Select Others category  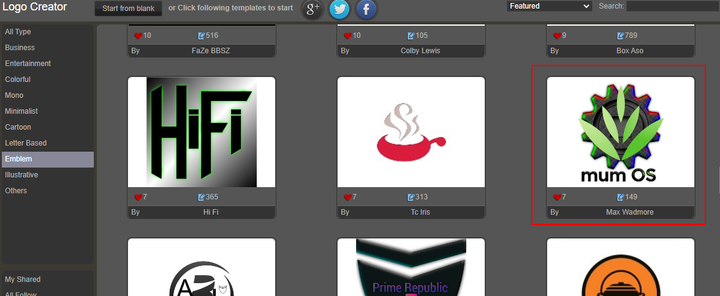pyautogui.click(x=48, y=191)
